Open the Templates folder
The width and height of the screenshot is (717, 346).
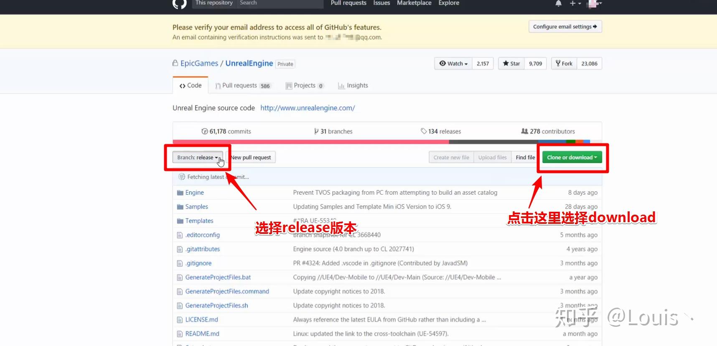[x=199, y=221]
